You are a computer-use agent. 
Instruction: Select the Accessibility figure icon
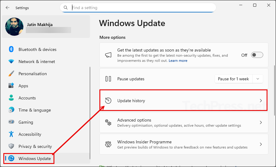tap(11, 134)
